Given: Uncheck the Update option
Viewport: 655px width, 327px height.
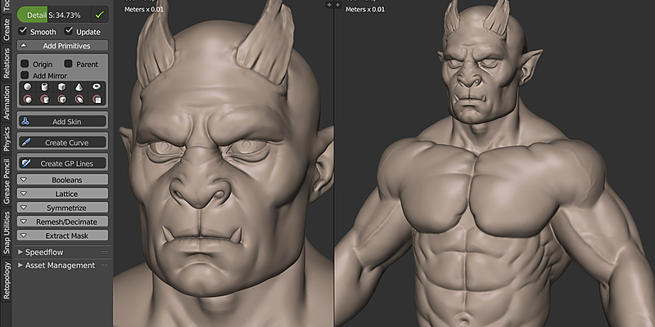Looking at the screenshot, I should coord(70,31).
